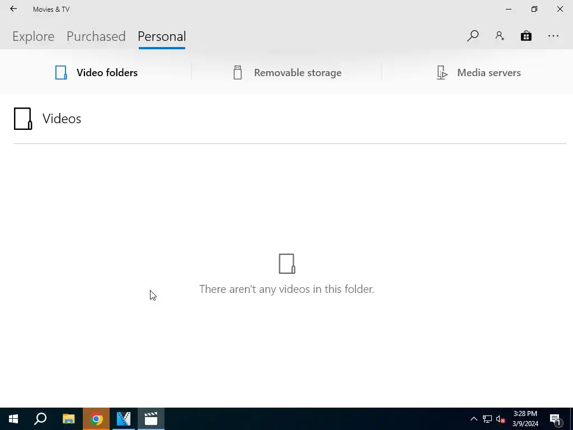Open taskbar search magnifier

tap(40, 419)
